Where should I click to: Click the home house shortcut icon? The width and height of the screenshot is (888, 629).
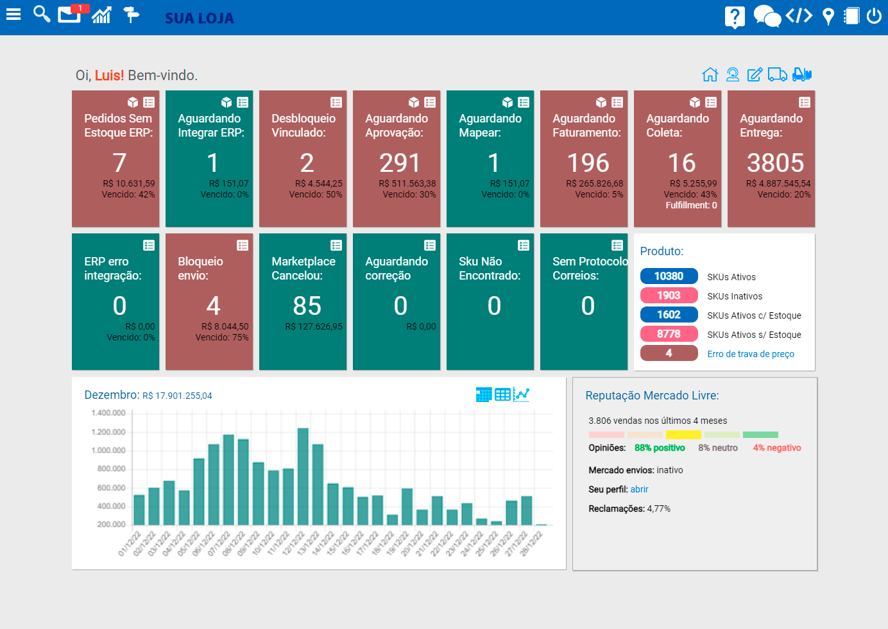point(710,74)
